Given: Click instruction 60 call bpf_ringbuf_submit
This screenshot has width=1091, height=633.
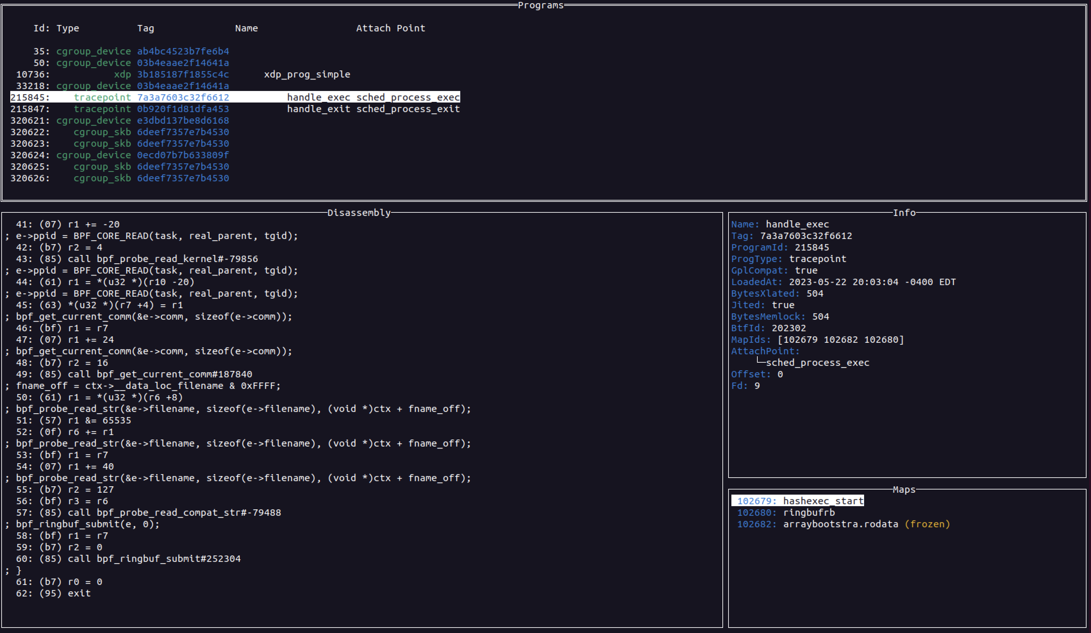Looking at the screenshot, I should pos(128,559).
